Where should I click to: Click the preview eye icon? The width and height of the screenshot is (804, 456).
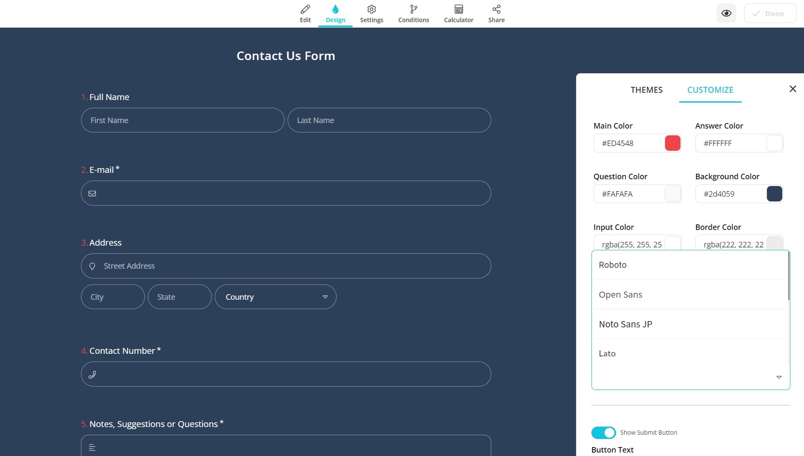726,13
